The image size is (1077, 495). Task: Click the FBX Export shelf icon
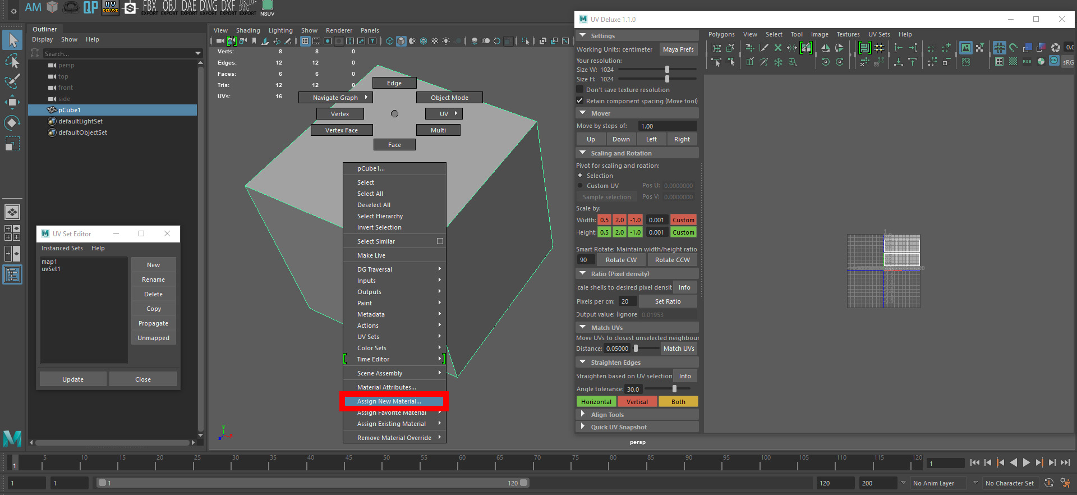(x=149, y=7)
